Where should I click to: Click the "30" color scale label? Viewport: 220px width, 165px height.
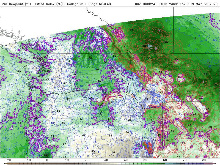[106, 160]
